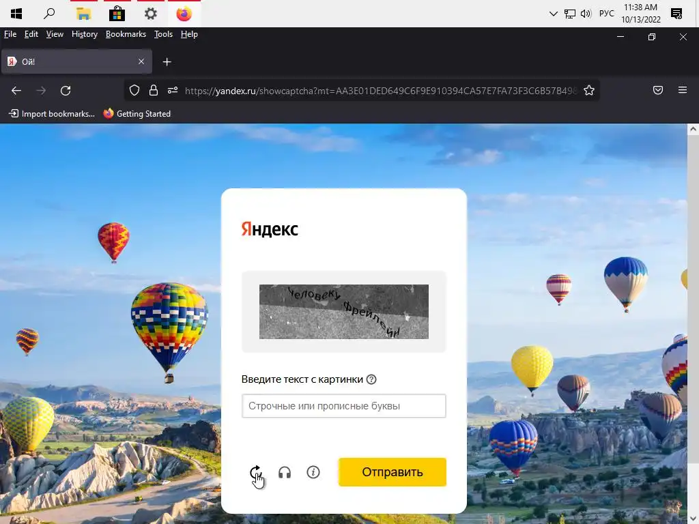Launch File Explorer from taskbar

coord(83,14)
